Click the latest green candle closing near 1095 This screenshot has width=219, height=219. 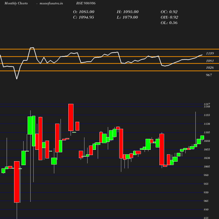pyautogui.click(x=202, y=138)
